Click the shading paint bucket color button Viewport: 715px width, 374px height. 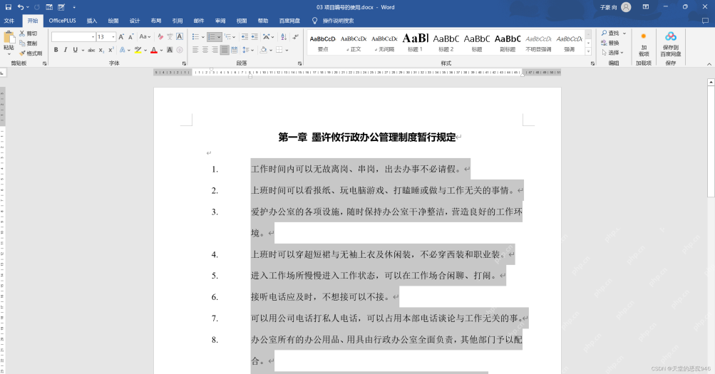click(x=263, y=50)
